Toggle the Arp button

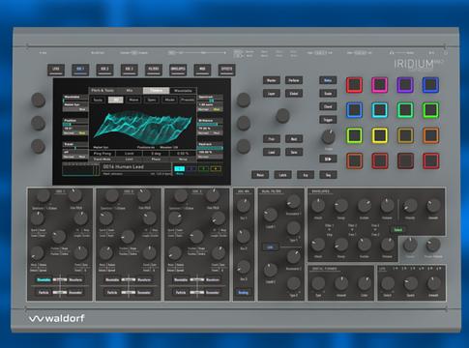click(x=306, y=175)
